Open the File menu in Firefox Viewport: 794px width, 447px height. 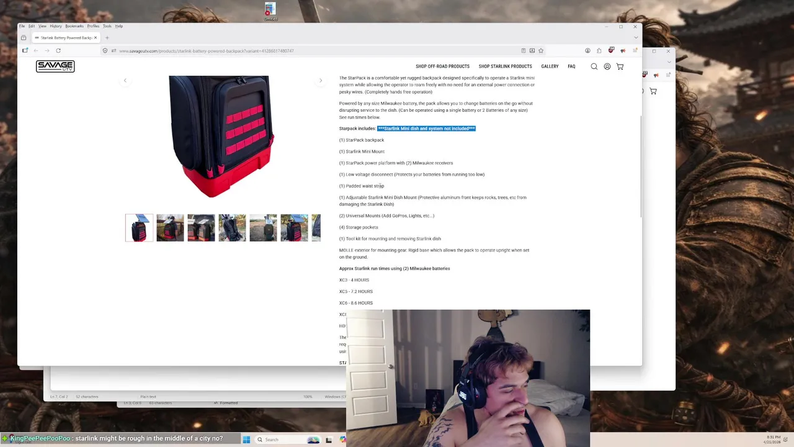pos(22,26)
